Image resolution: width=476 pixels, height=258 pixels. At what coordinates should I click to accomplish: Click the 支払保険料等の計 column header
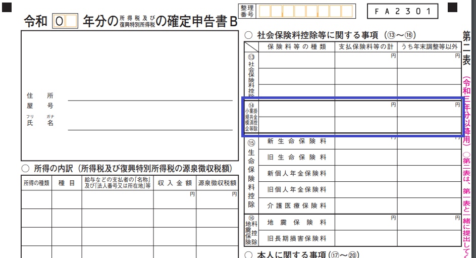366,47
